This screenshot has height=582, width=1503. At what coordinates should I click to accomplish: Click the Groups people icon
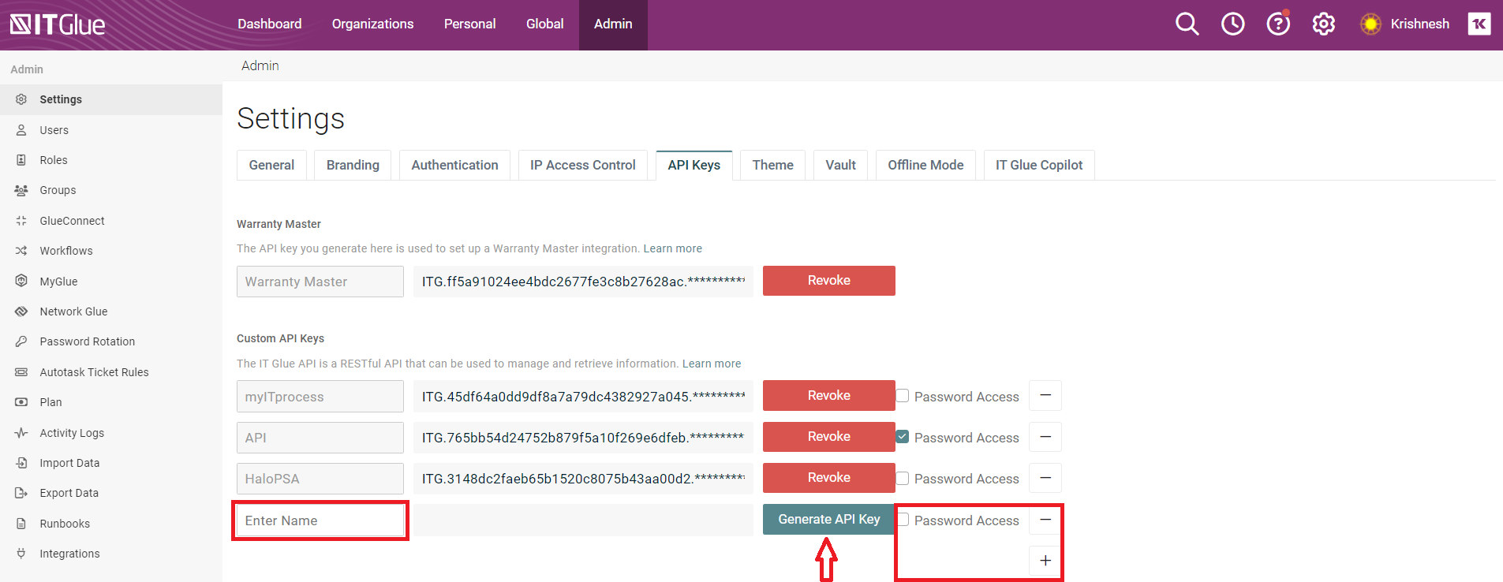click(x=21, y=190)
